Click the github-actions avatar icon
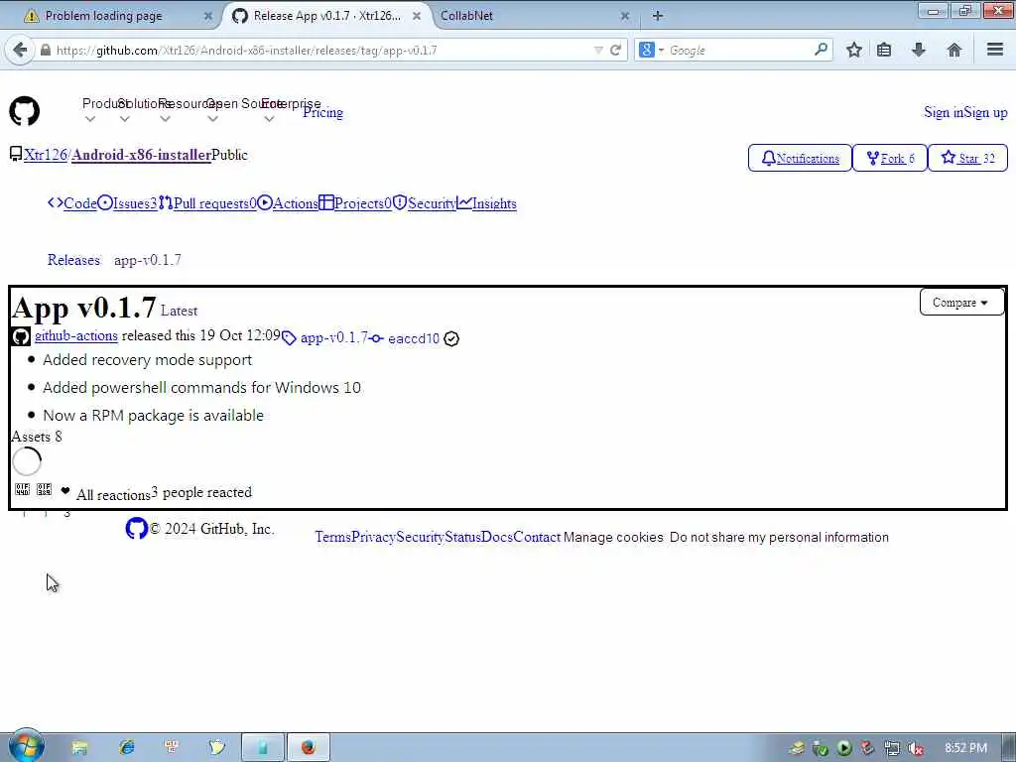1016x762 pixels. point(21,336)
